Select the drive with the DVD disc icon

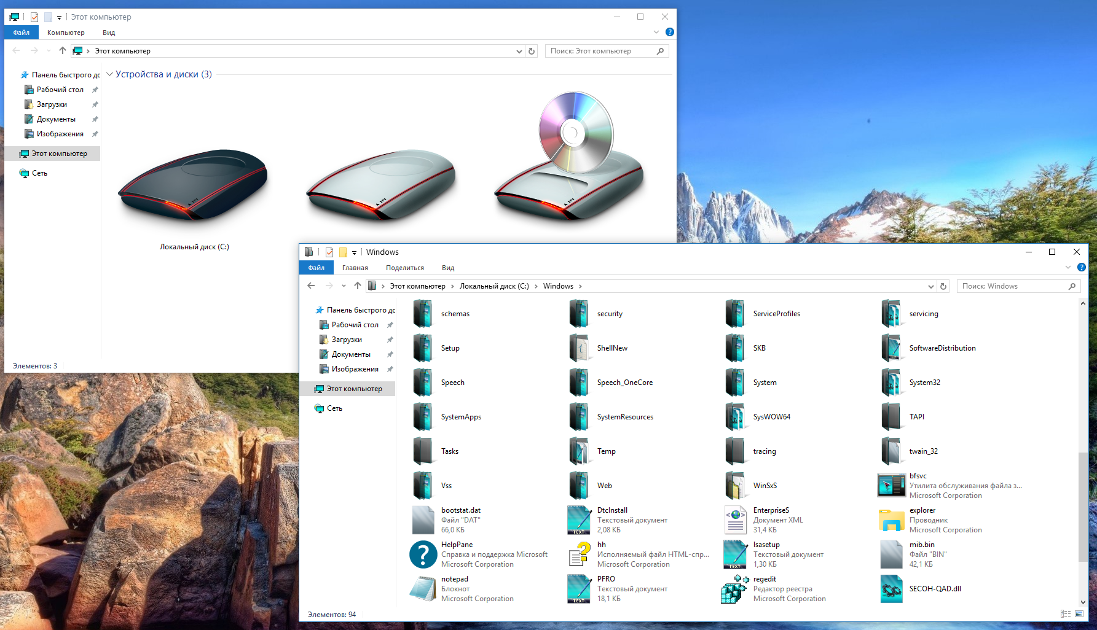(x=568, y=172)
